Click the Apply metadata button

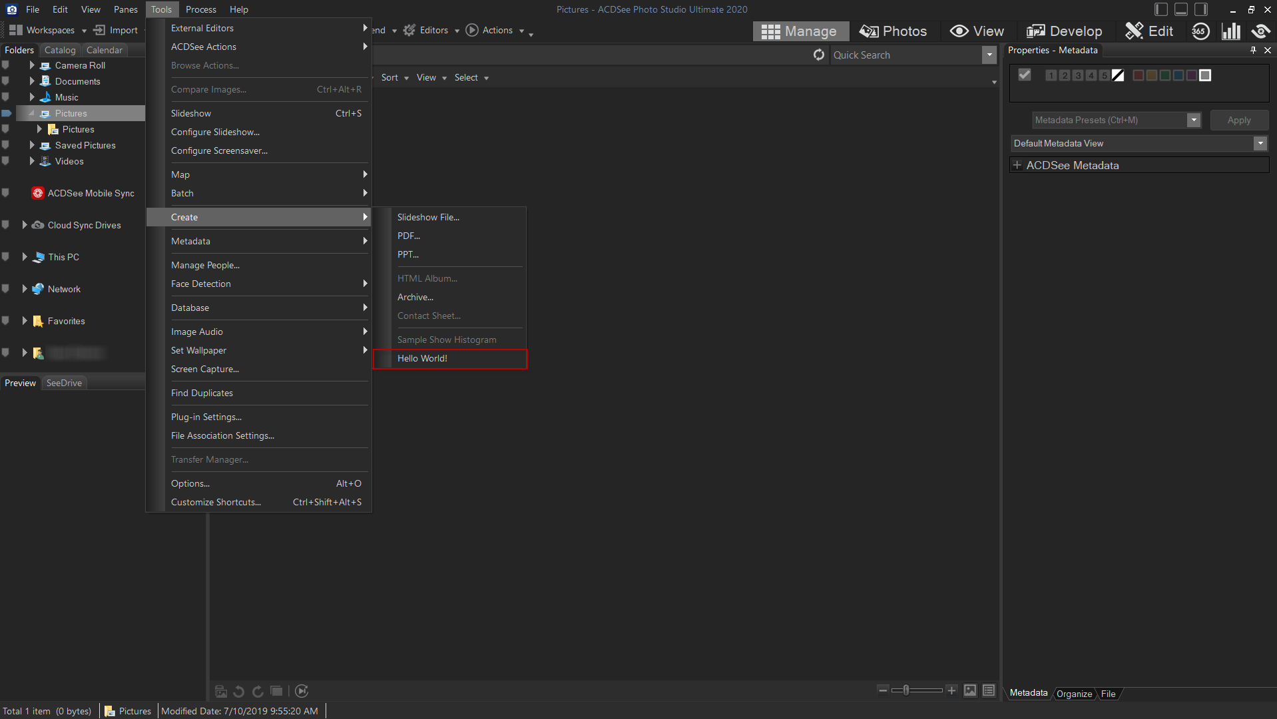coord(1239,120)
